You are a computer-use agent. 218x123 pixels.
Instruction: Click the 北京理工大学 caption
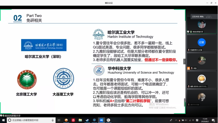click(x=27, y=94)
